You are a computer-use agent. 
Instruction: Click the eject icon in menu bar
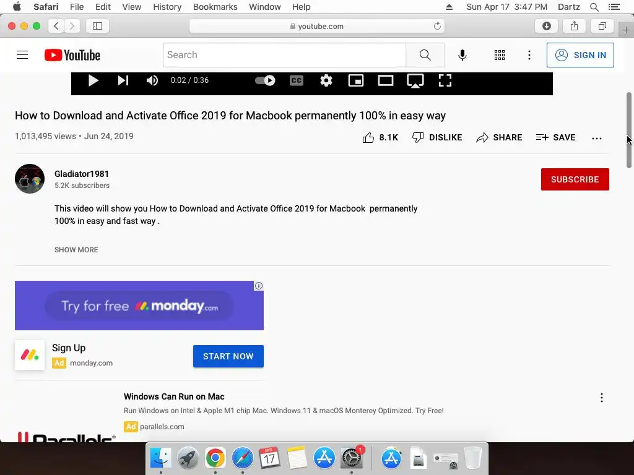pyautogui.click(x=449, y=7)
